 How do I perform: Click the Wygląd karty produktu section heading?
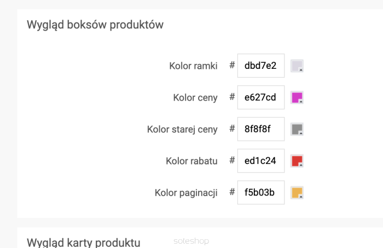point(84,243)
